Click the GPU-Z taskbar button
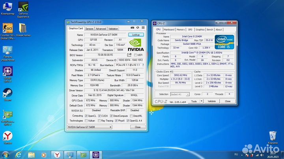This screenshot has width=284, height=159. [83, 155]
